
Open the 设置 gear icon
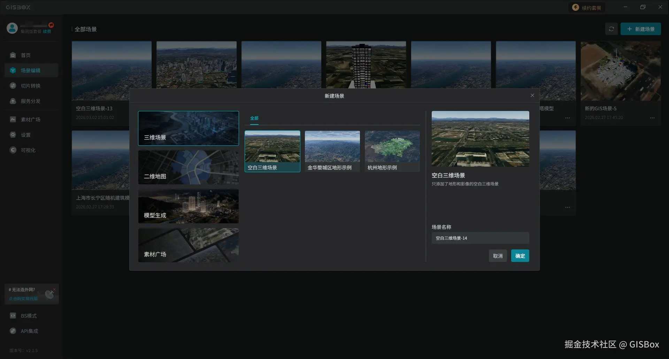click(x=13, y=135)
